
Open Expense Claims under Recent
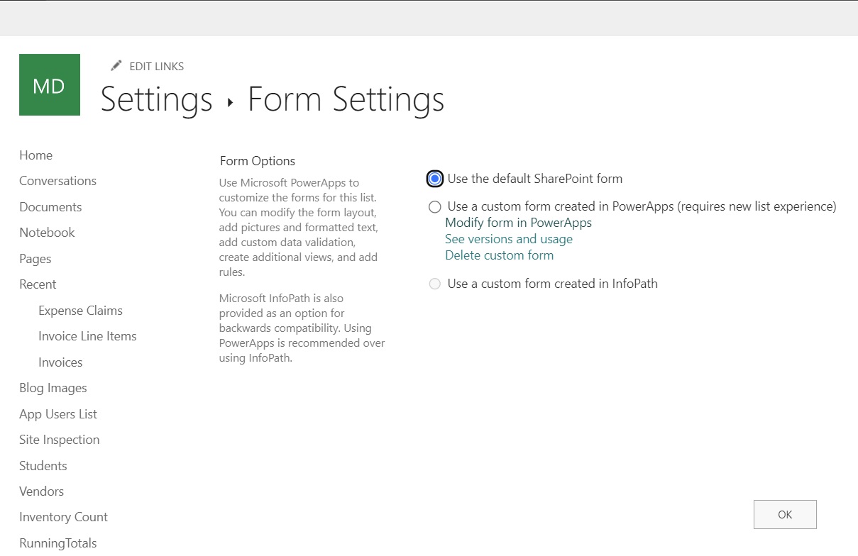80,310
